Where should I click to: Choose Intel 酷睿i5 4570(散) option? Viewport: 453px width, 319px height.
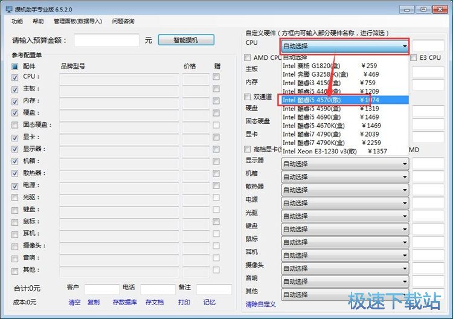click(x=345, y=100)
